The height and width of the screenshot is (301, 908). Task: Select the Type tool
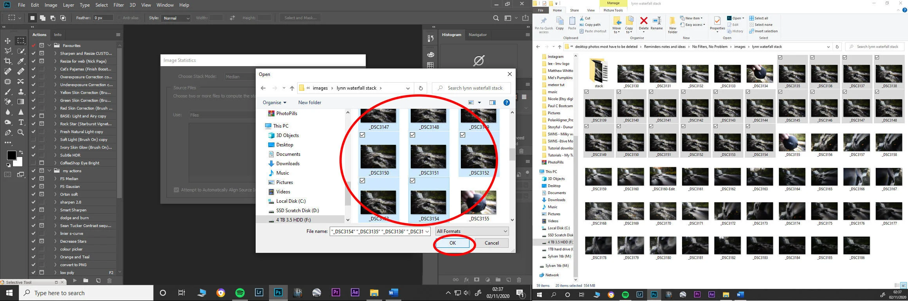coord(21,122)
